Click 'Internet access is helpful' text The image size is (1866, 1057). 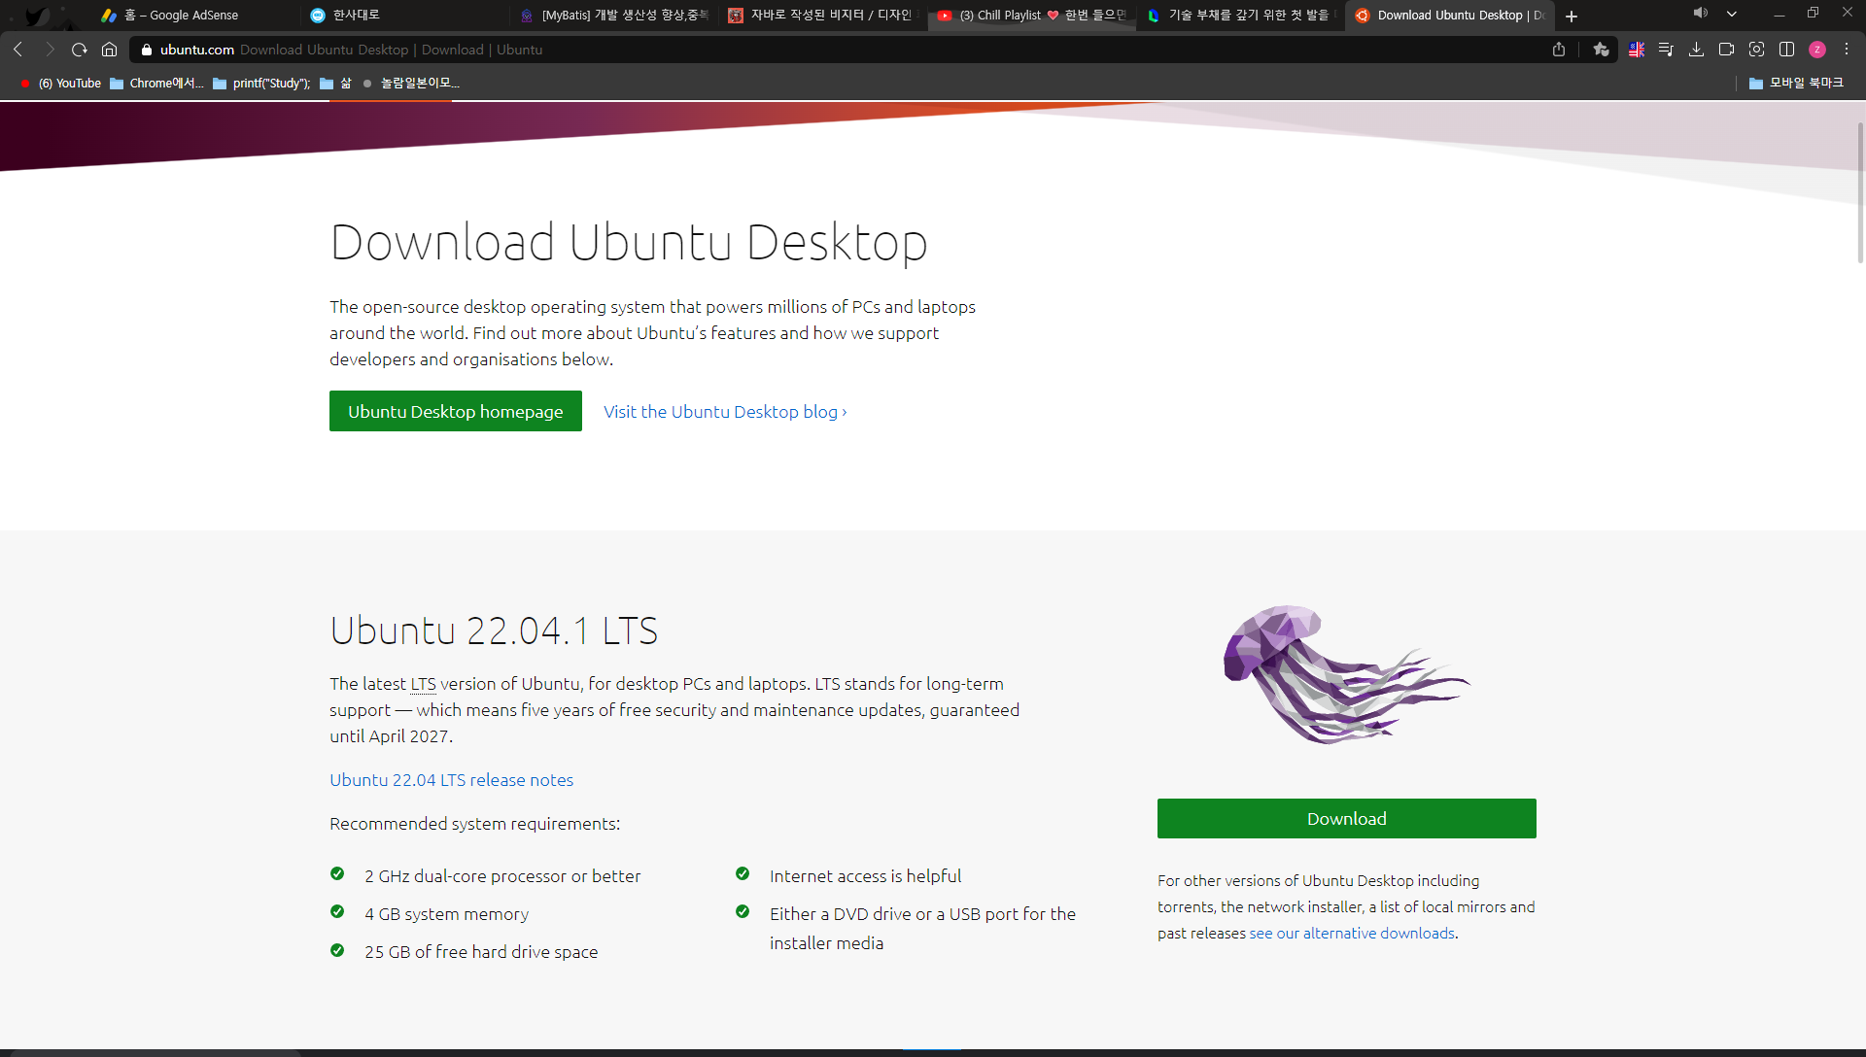coord(865,876)
